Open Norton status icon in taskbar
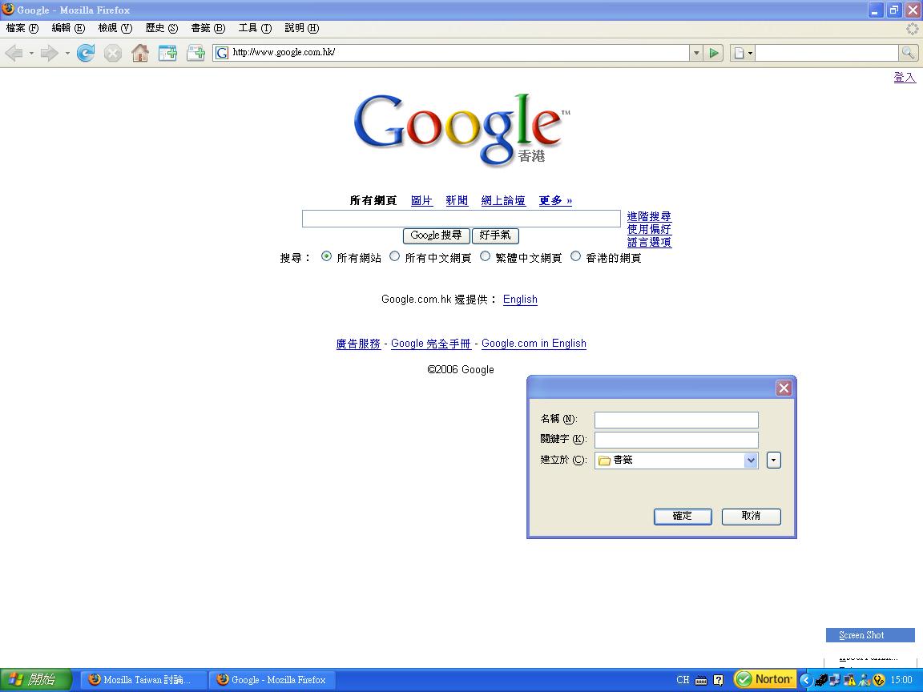Viewport: 923px width, 692px height. point(765,680)
